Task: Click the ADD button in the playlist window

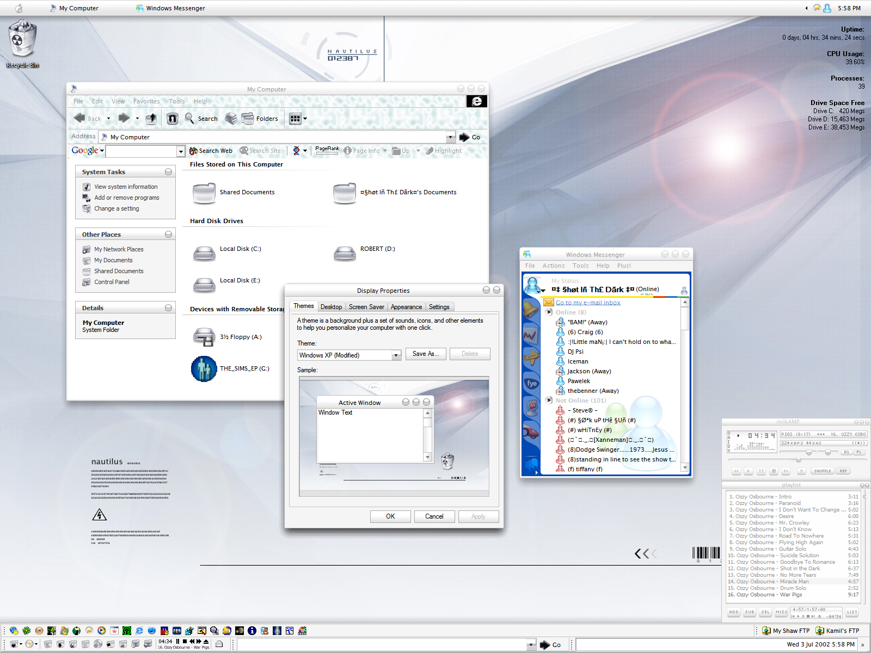Action: 734,612
